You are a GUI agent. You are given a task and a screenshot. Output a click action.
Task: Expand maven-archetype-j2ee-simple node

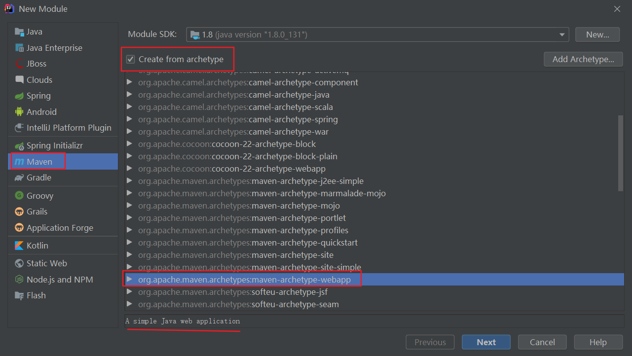[x=130, y=181]
